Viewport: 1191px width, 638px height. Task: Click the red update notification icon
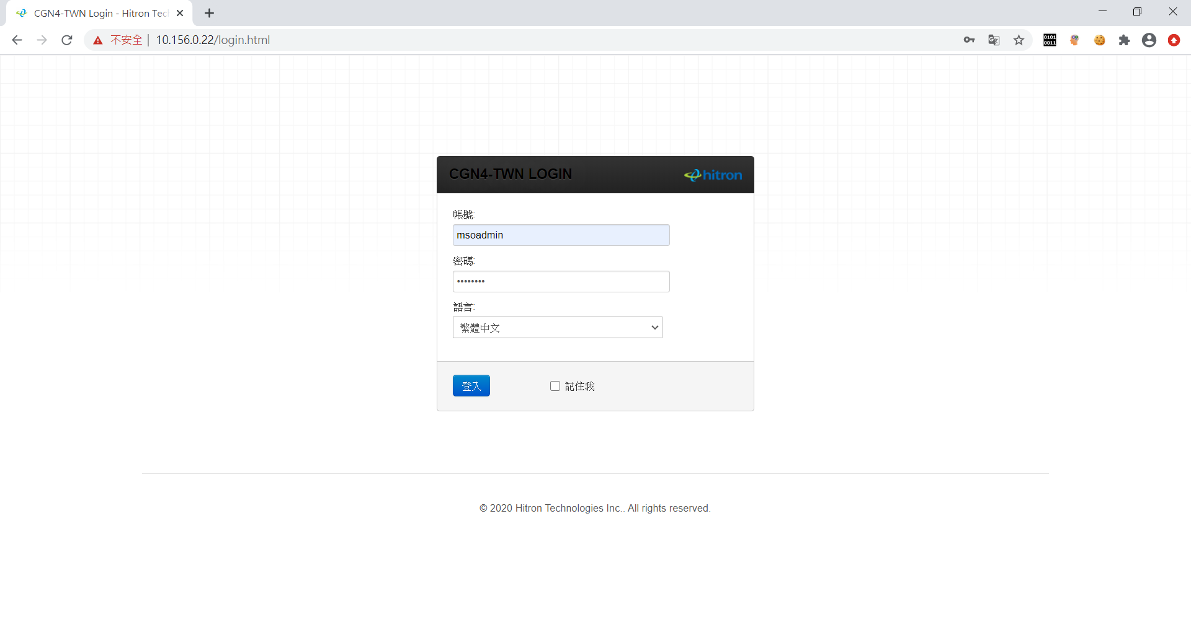click(x=1174, y=40)
